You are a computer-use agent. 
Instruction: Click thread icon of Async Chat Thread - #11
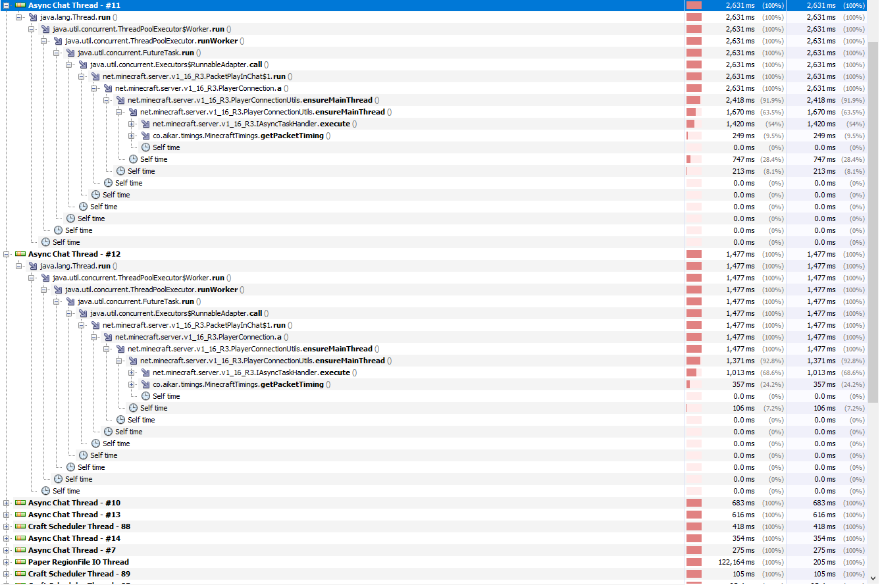[x=20, y=5]
